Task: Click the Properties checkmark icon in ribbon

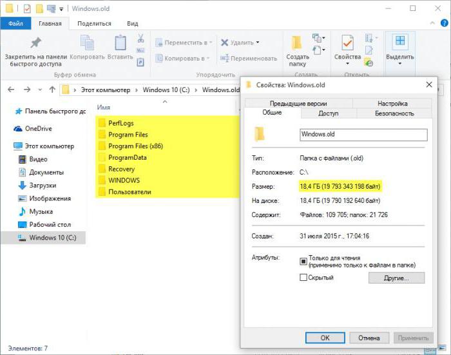Action: (x=347, y=43)
